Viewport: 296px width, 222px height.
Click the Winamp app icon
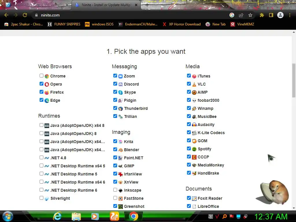tap(194, 109)
